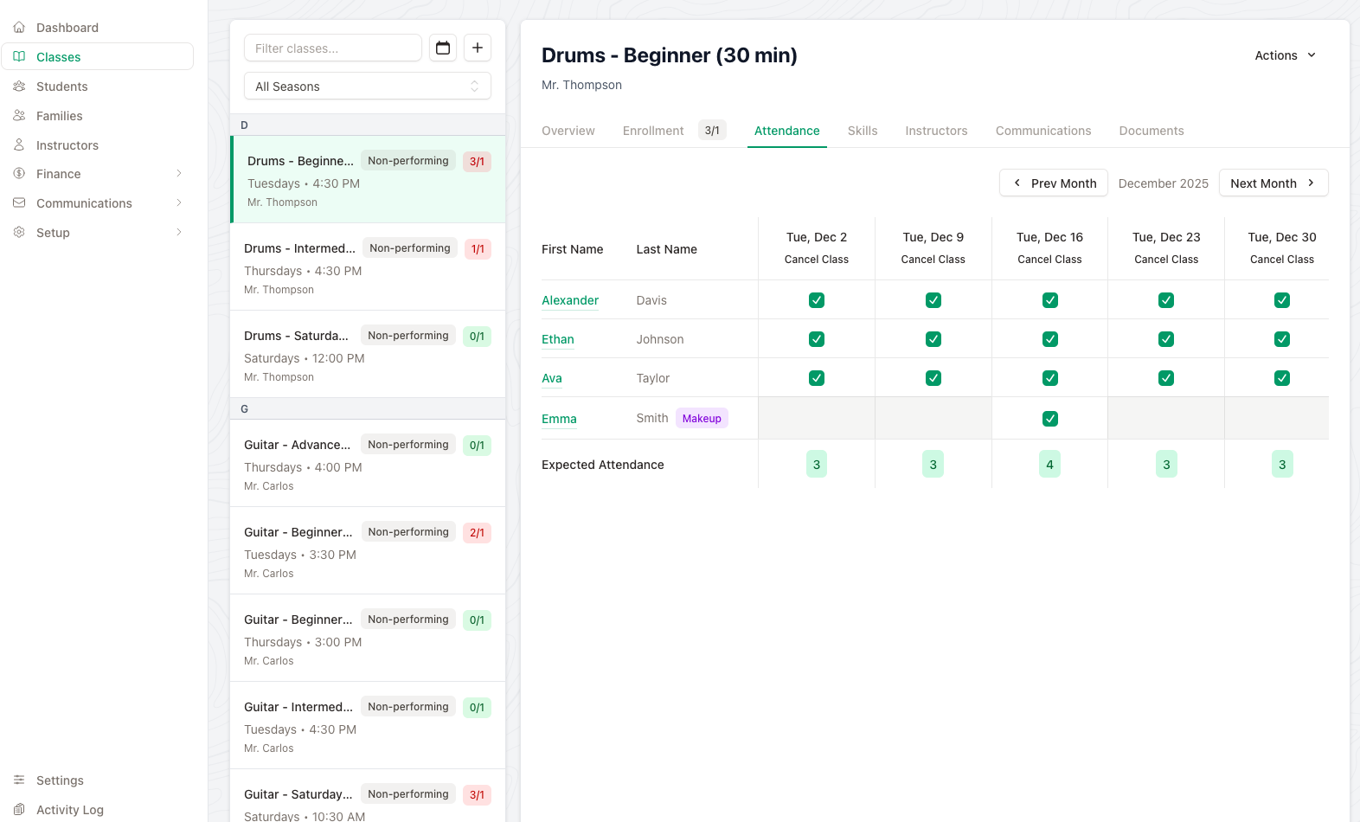Select Guitar - Beginner Thursdays 3:00 PM class
Screen dimensions: 1360x822
pyautogui.click(x=368, y=638)
